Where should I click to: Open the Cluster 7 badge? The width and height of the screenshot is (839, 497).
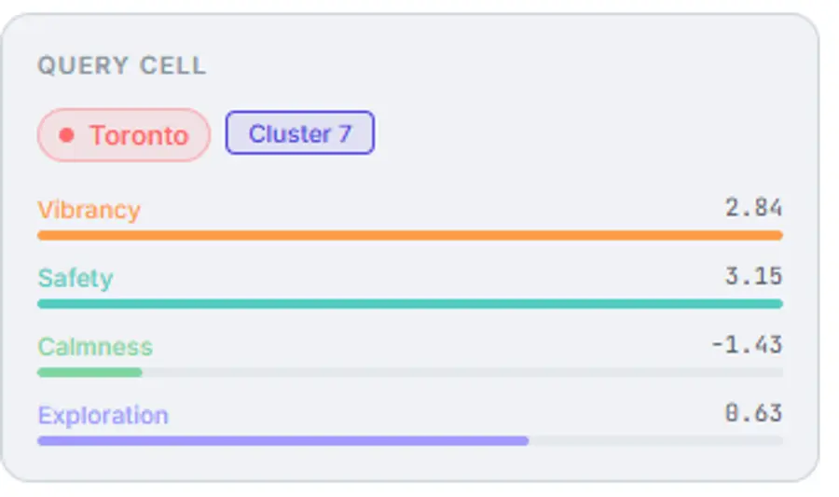pyautogui.click(x=299, y=133)
